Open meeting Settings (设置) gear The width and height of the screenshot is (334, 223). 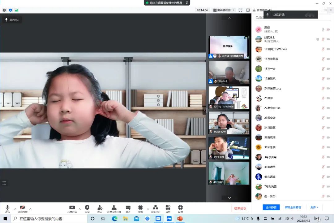(x=180, y=209)
